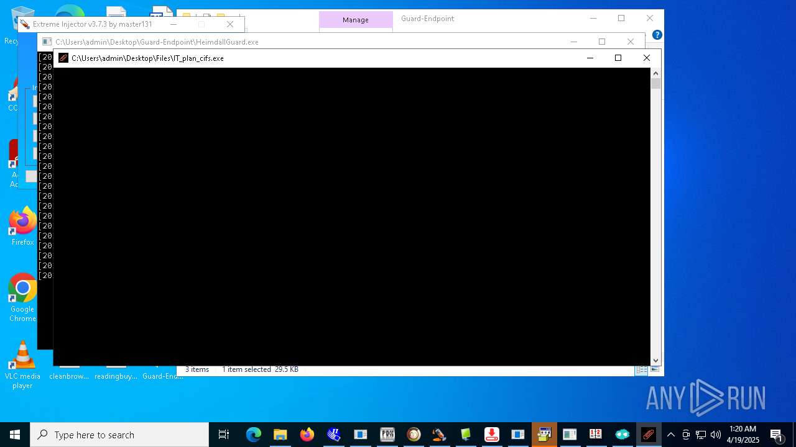Show hidden system tray icons

[x=670, y=435]
